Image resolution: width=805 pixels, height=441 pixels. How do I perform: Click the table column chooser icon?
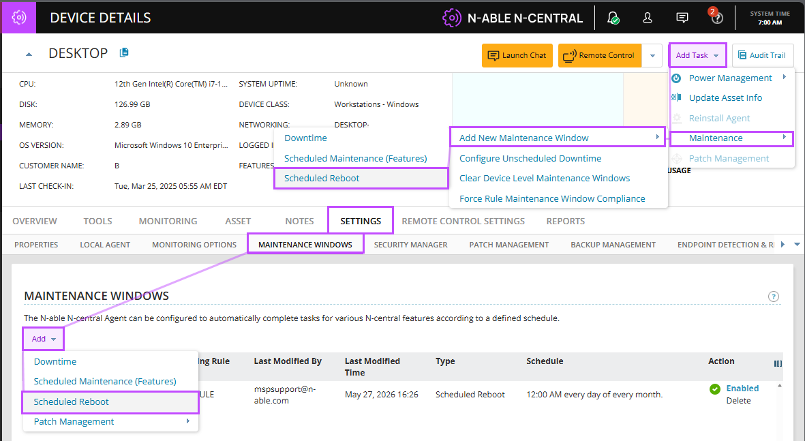(x=778, y=363)
